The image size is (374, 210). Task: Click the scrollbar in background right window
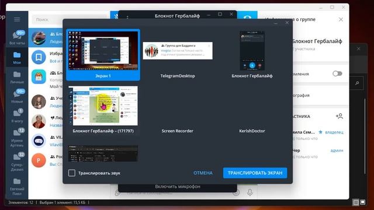pyautogui.click(x=365, y=136)
